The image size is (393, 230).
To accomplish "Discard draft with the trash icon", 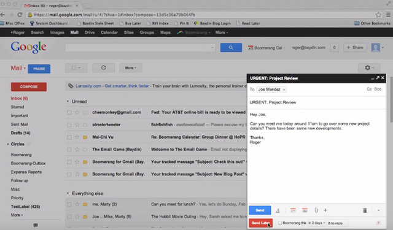I will tap(365, 210).
